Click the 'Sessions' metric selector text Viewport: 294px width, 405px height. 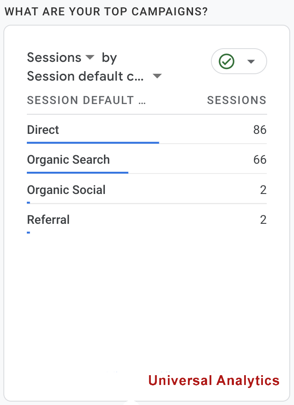(54, 57)
